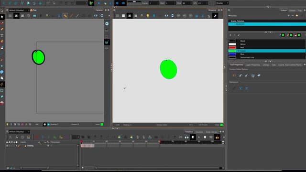Viewport: 306px width, 172px height.
Task: Select the Contour Editor tool in left toolbar
Action: point(2,17)
